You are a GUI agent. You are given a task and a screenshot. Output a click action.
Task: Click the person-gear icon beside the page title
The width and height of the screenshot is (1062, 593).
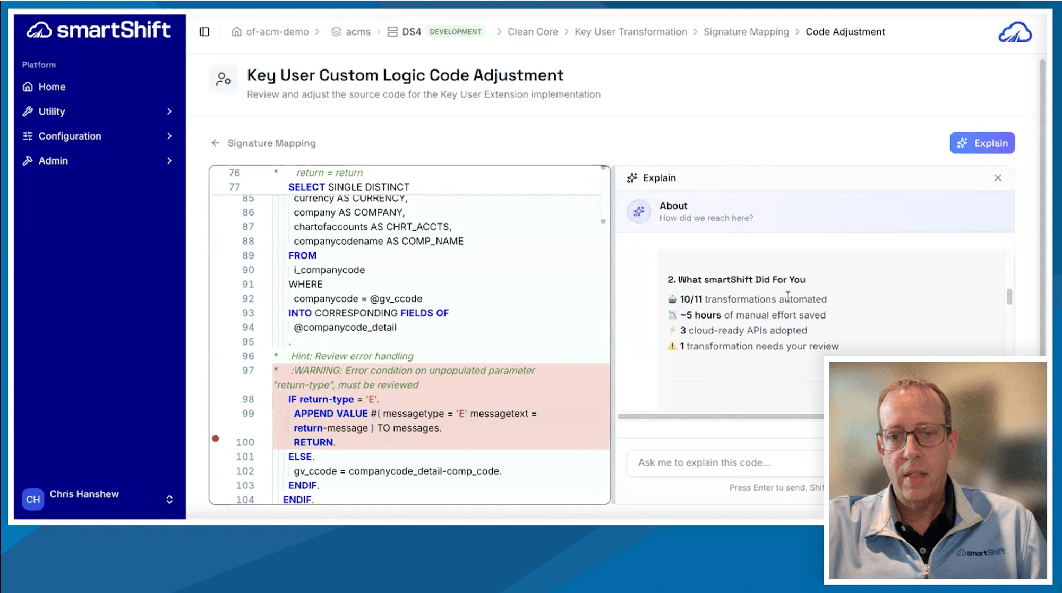(x=224, y=79)
